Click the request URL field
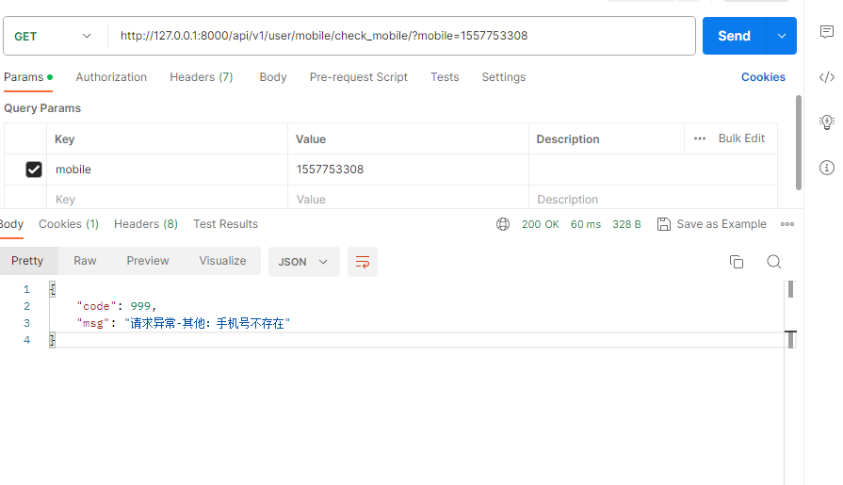This screenshot has width=843, height=485. tap(401, 36)
